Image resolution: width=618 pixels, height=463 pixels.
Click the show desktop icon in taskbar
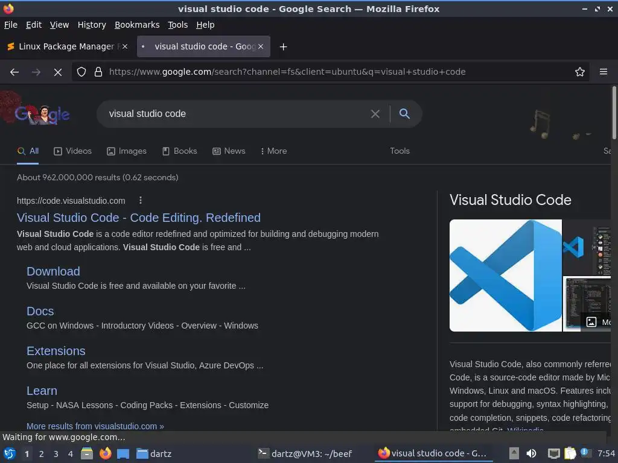click(123, 453)
